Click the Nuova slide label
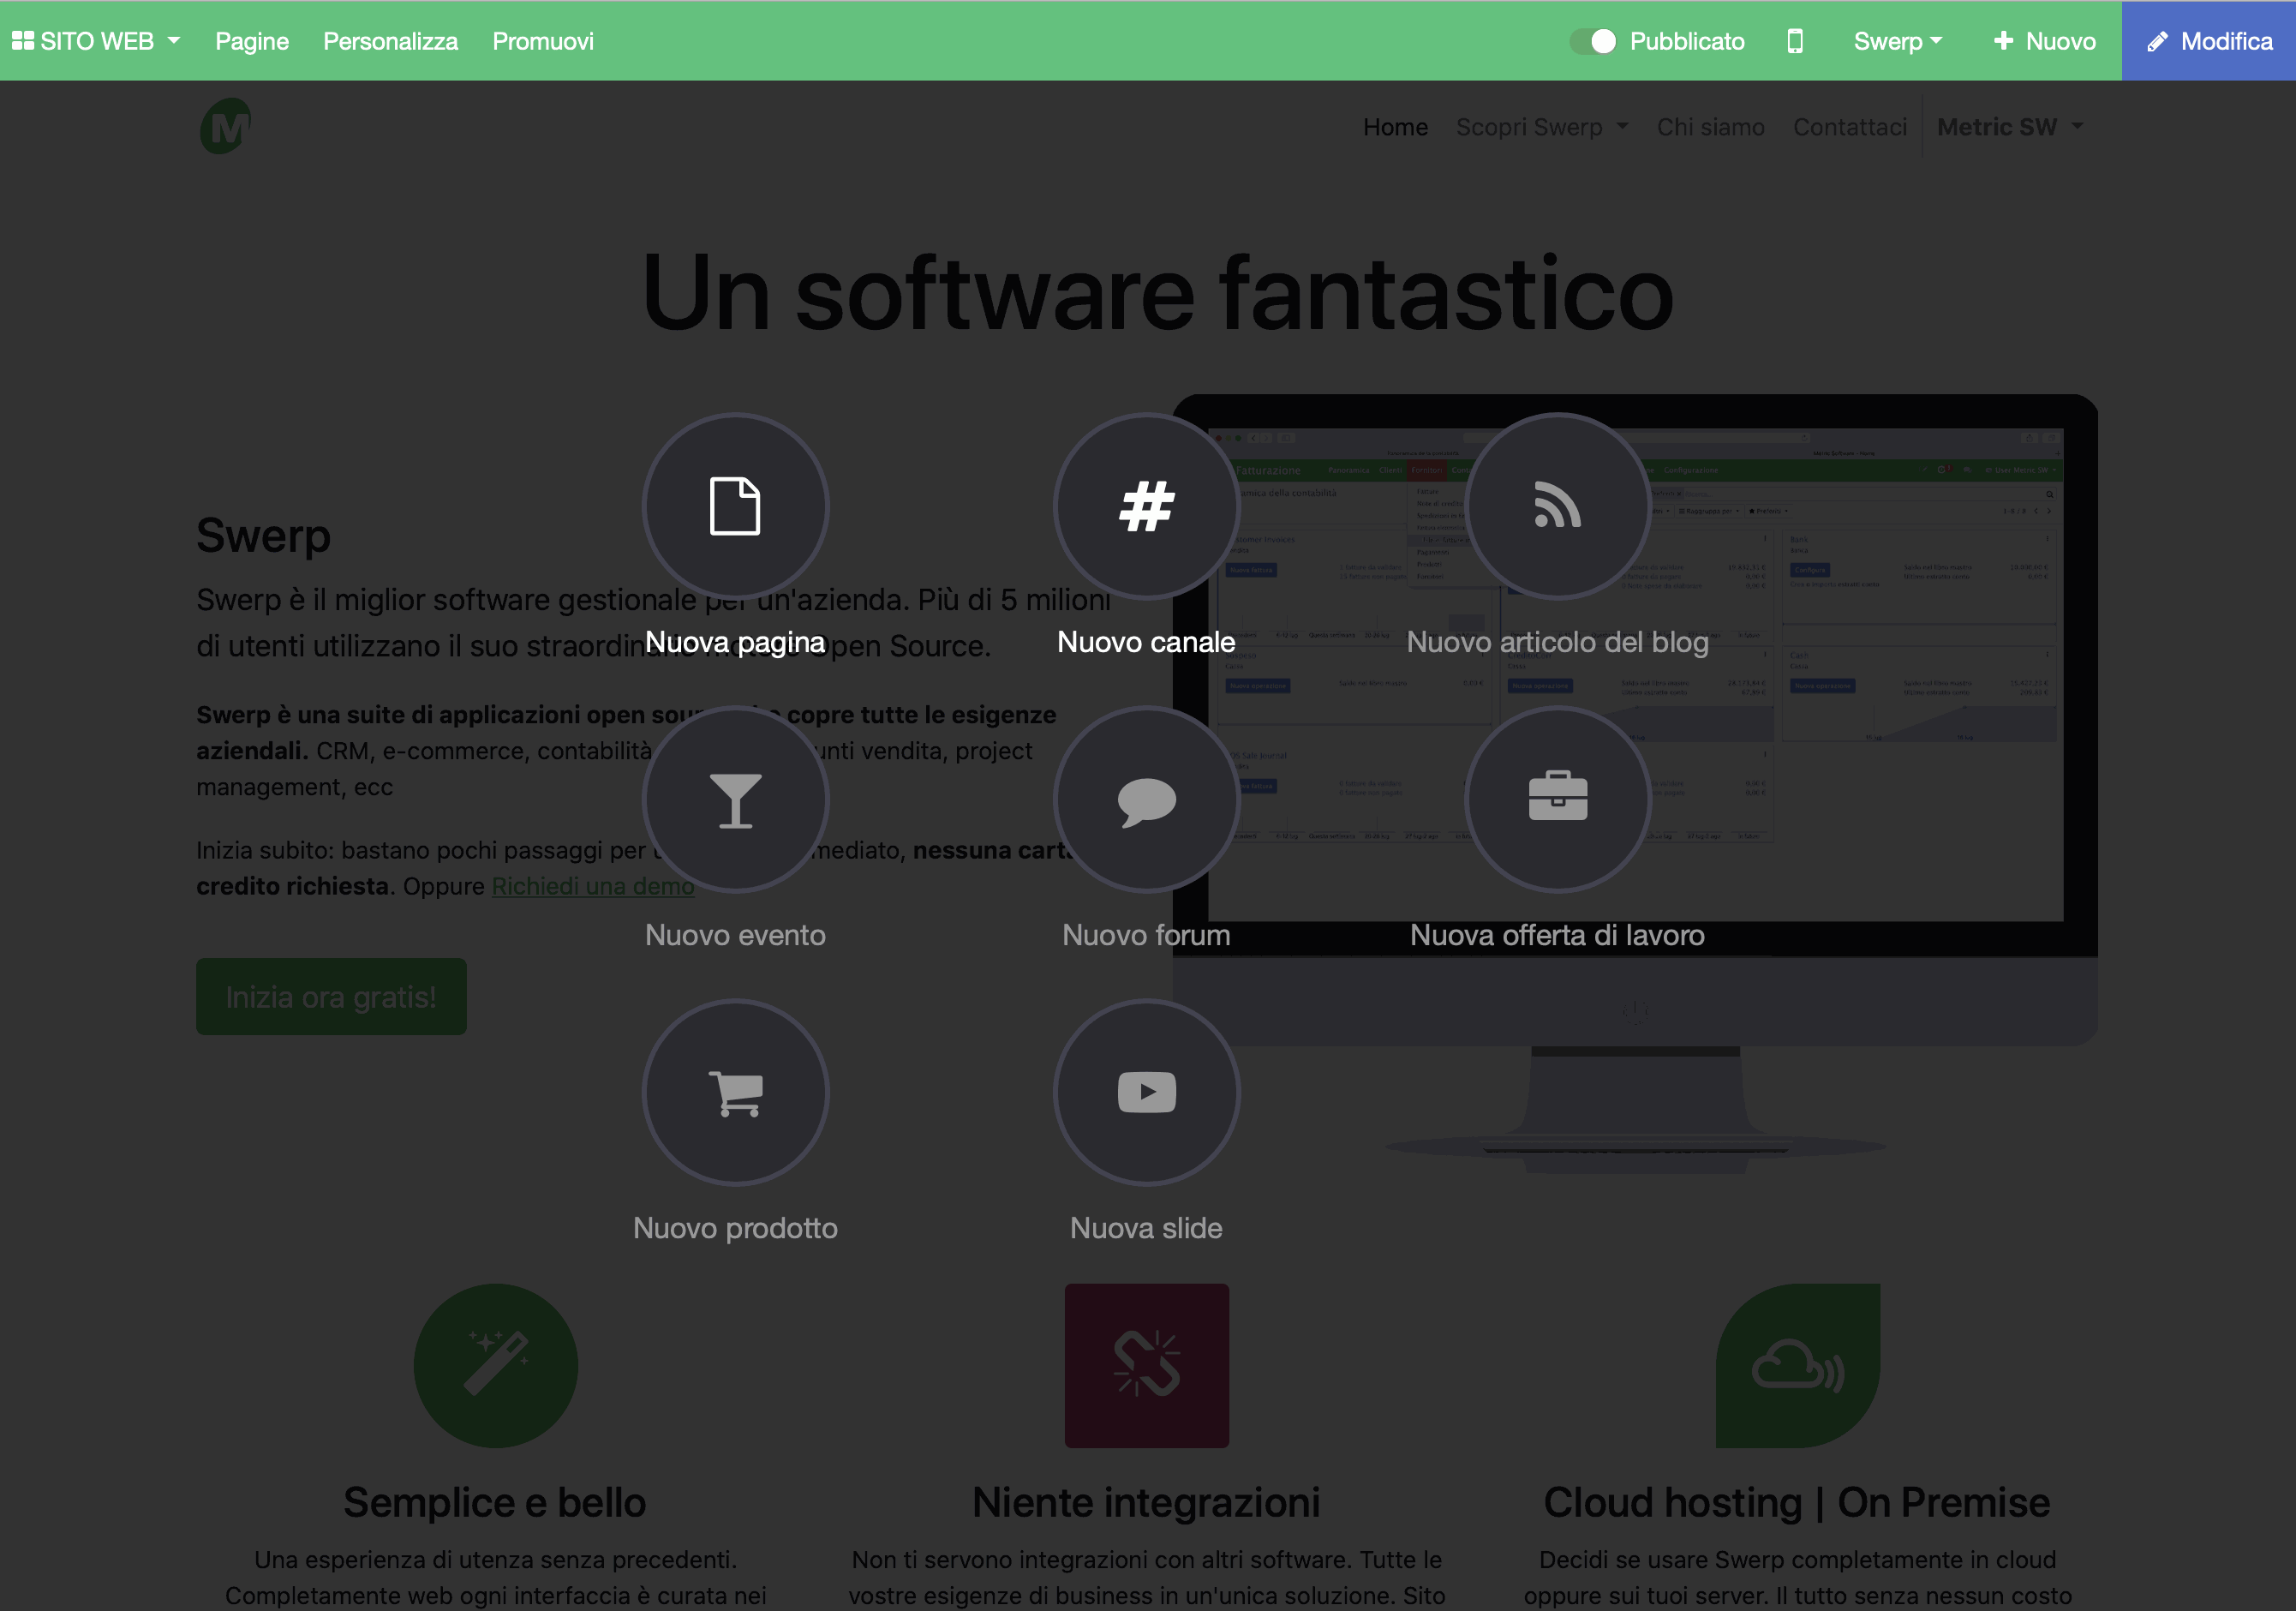This screenshot has width=2296, height=1611. (x=1146, y=1228)
